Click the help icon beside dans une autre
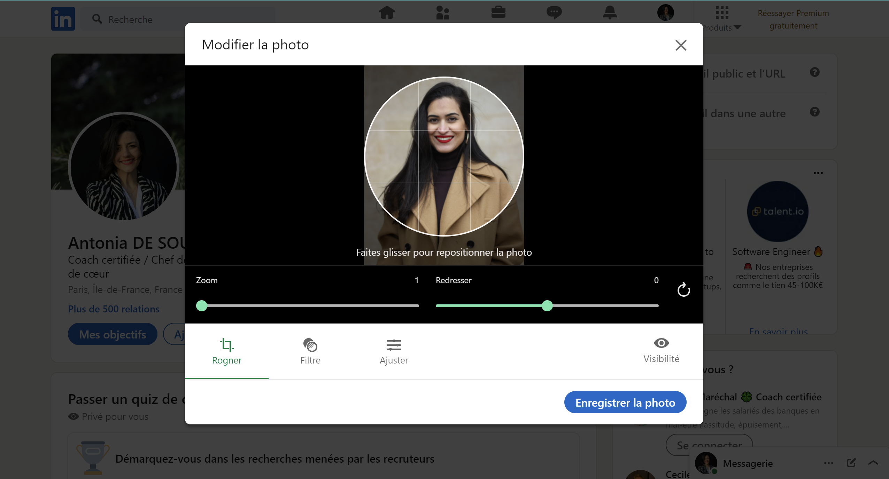Screen dimensions: 889x479 (815, 112)
